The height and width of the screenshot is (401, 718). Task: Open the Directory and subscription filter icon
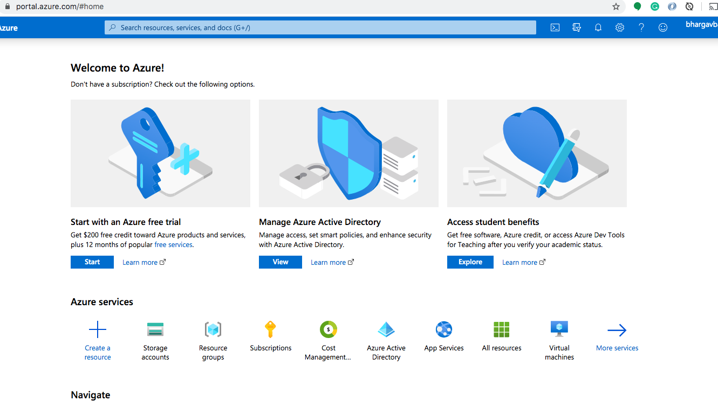click(x=577, y=27)
